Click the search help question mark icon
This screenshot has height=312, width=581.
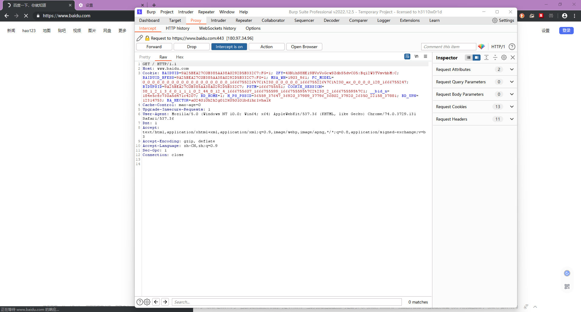(x=140, y=302)
